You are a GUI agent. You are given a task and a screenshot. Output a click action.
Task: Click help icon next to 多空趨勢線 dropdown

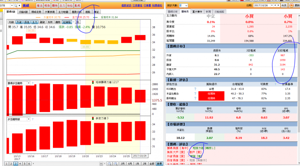point(32,119)
